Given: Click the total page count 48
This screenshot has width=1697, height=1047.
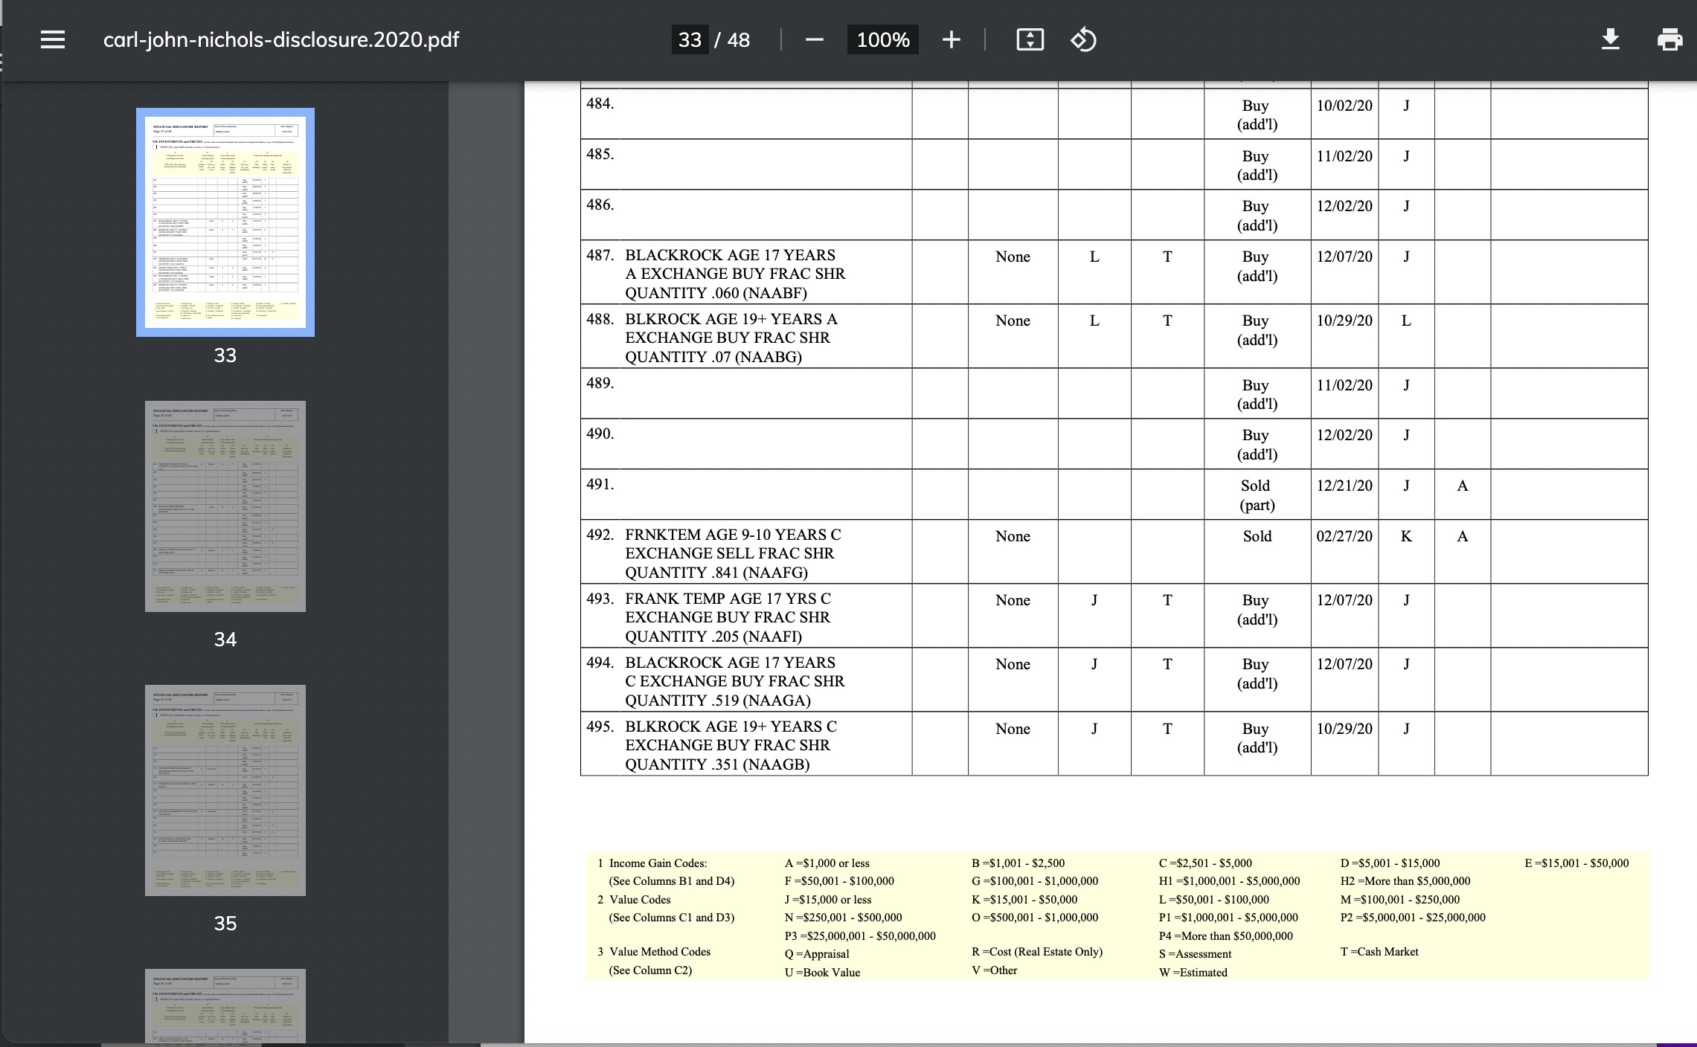Looking at the screenshot, I should click(738, 39).
